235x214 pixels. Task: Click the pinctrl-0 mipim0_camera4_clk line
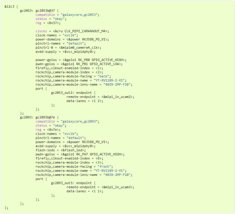point(68,48)
